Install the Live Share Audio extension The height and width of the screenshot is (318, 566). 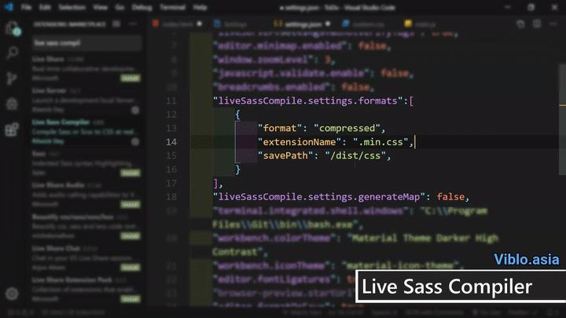click(x=130, y=204)
